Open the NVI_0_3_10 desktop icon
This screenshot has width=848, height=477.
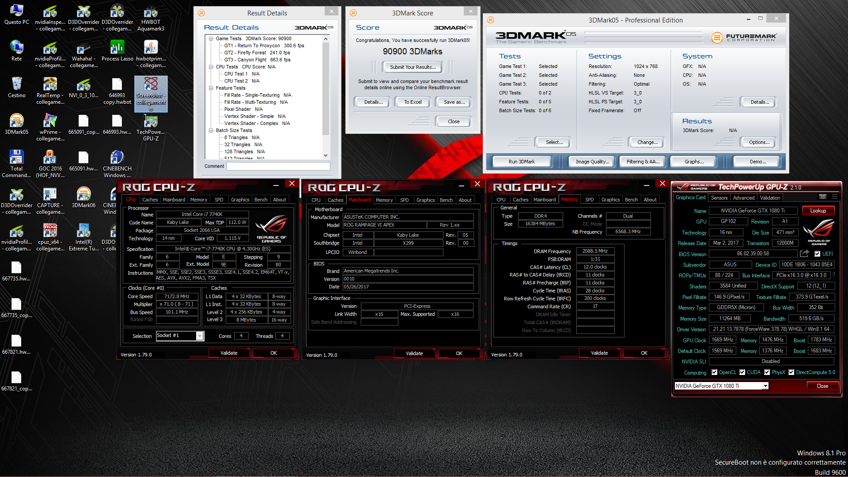point(83,87)
